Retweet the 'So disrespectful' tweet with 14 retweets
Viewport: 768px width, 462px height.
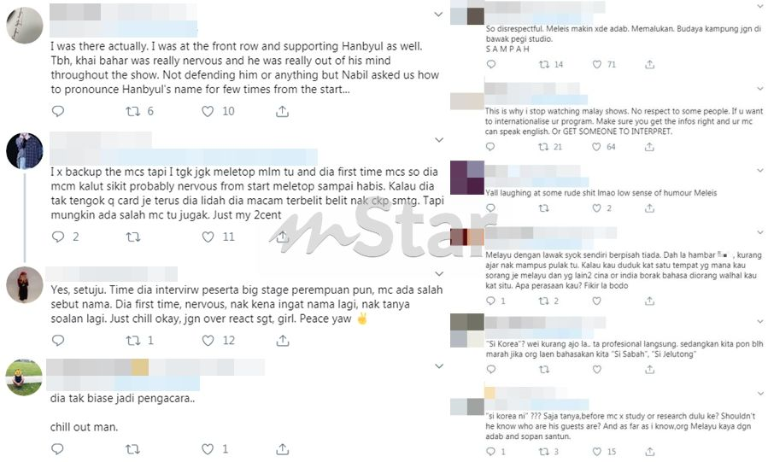pyautogui.click(x=543, y=64)
